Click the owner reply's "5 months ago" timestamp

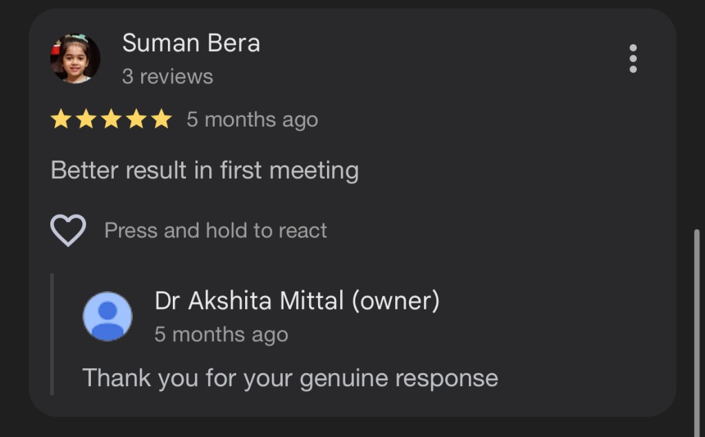click(x=221, y=335)
